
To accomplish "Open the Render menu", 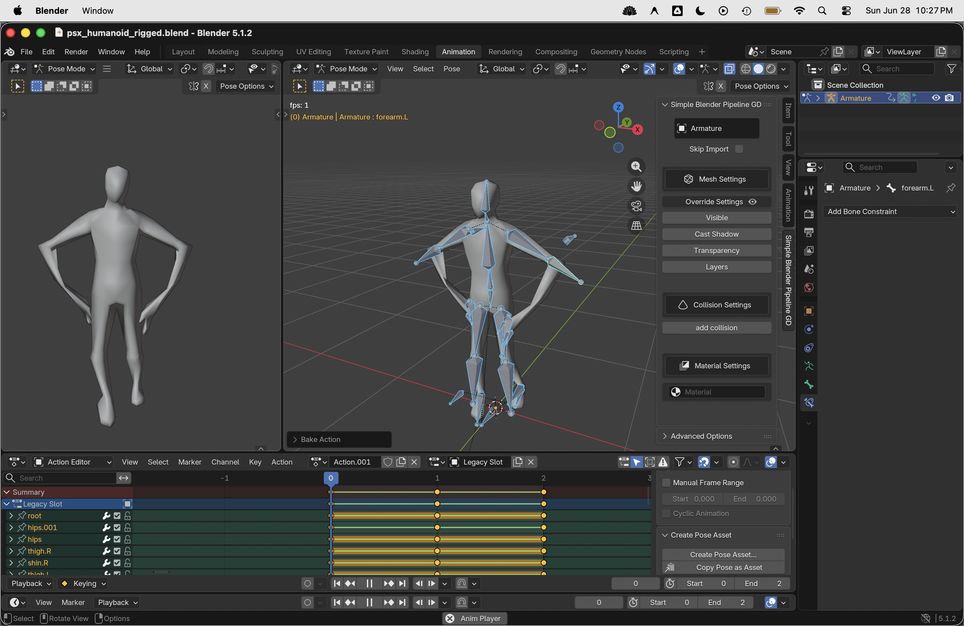I will (76, 52).
